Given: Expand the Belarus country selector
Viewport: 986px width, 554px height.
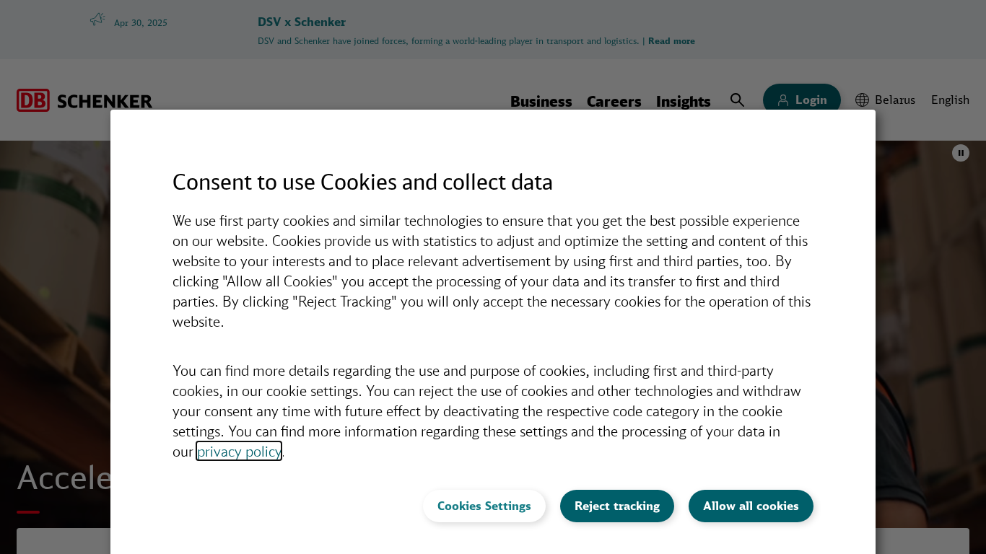Looking at the screenshot, I should tap(894, 100).
